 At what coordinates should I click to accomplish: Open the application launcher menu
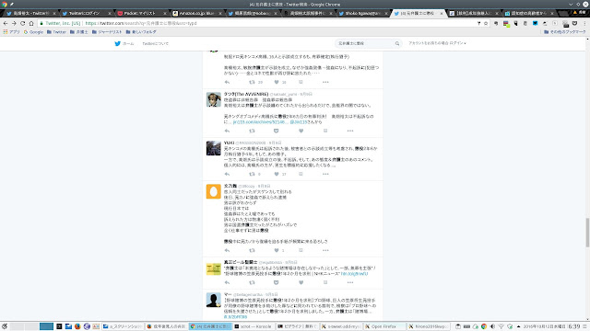(5, 326)
